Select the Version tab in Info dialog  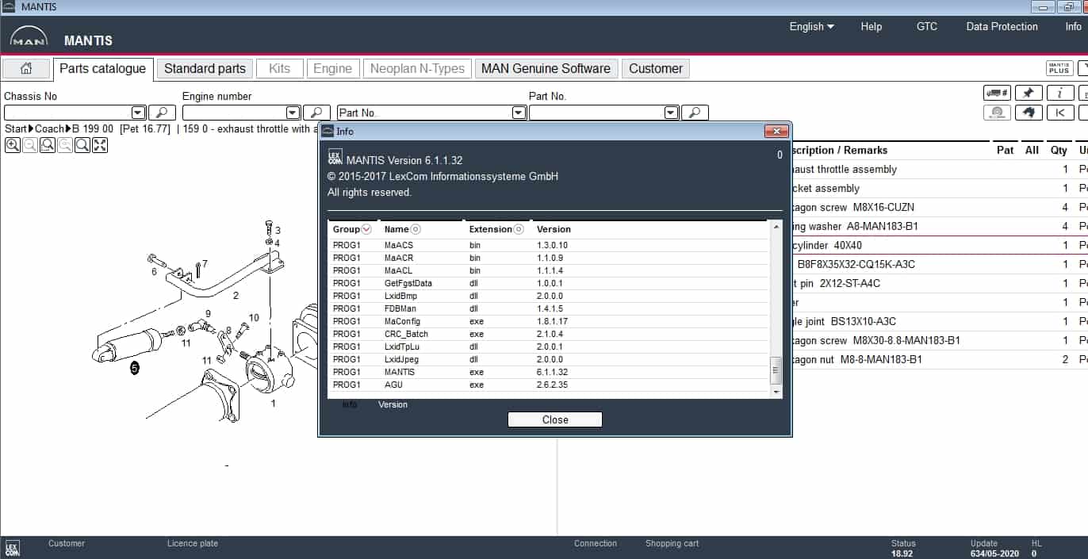[x=393, y=404]
